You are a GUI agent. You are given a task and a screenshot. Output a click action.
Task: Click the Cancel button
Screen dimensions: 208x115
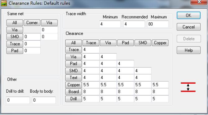point(188,27)
